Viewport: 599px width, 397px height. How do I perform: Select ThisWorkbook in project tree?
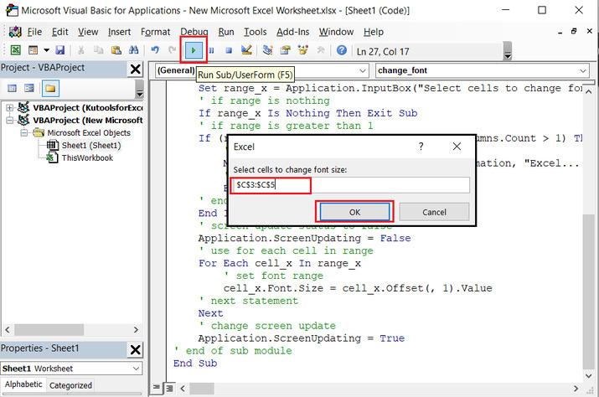click(87, 157)
